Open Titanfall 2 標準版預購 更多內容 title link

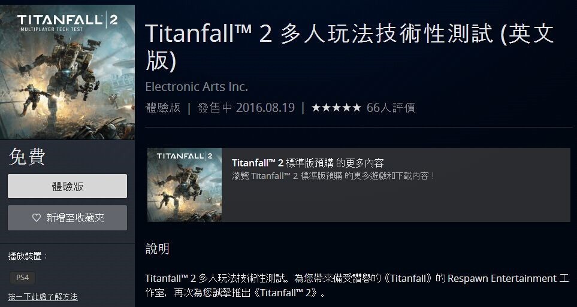point(307,163)
